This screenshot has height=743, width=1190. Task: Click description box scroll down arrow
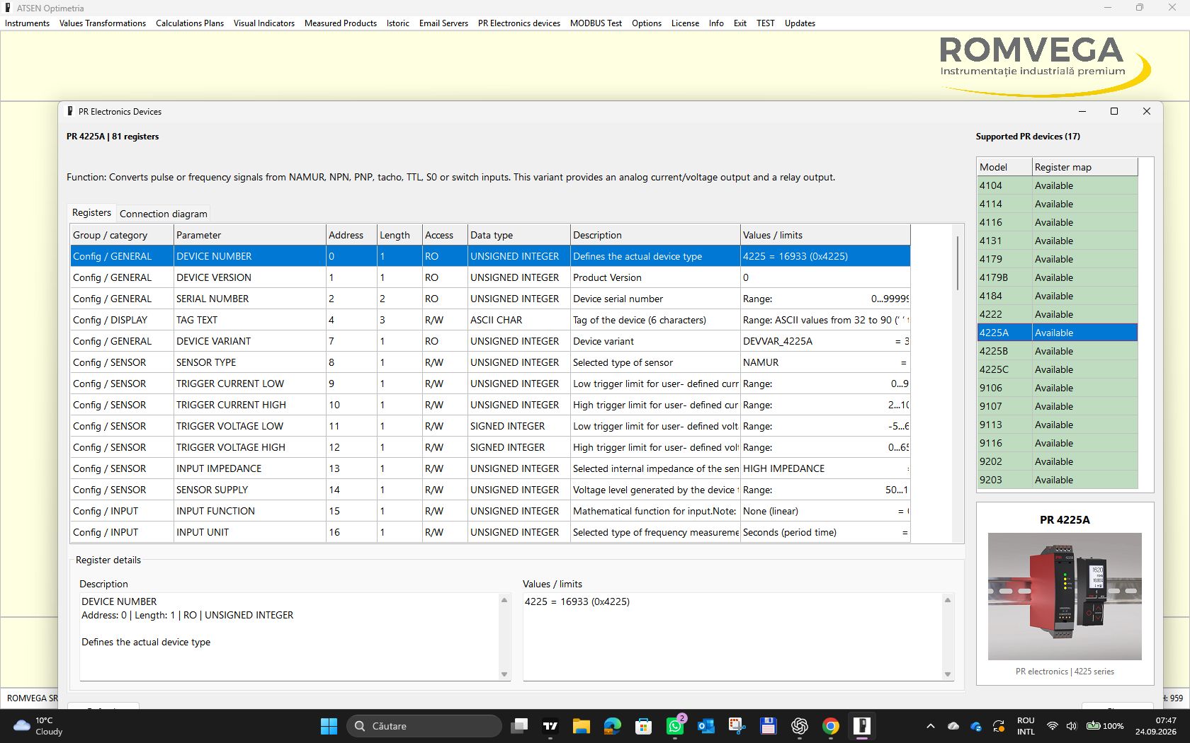pos(504,674)
